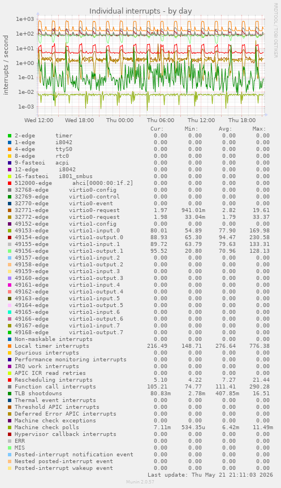This screenshot has width=281, height=488.
Task: Click the Cur column header
Action: tap(157, 129)
